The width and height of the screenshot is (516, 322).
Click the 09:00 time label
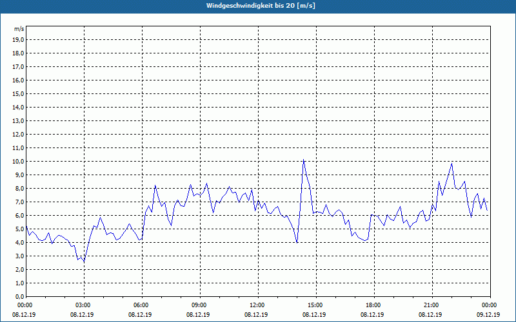pos(200,305)
